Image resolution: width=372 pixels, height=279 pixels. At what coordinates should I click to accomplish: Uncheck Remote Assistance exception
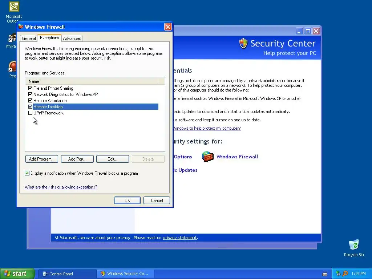point(31,101)
